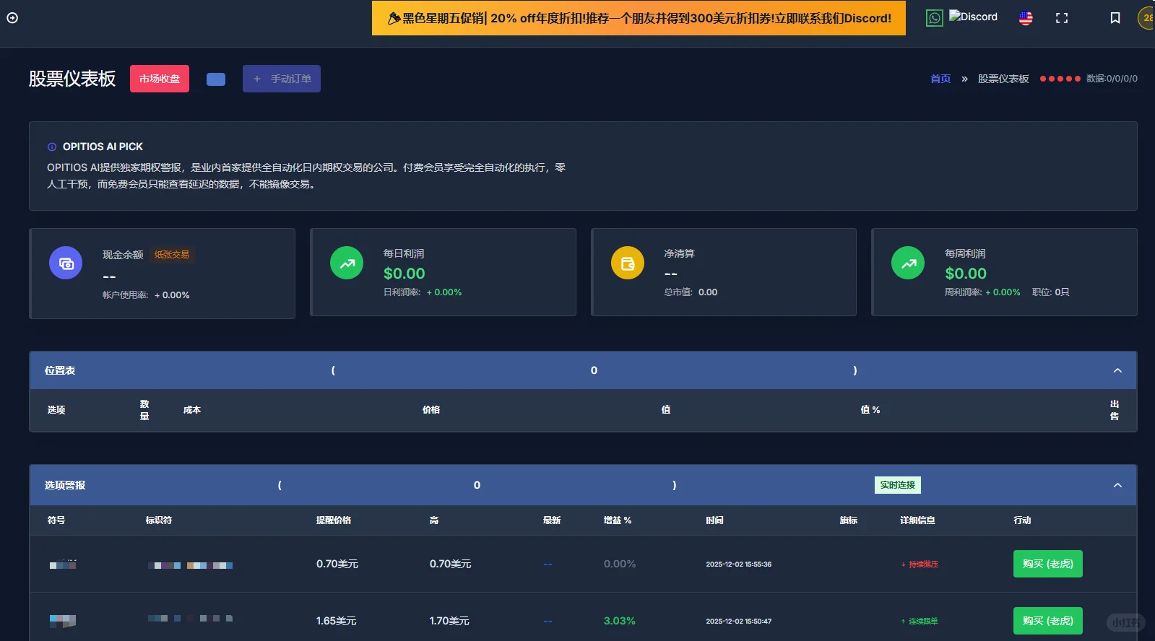Click the 选项警报 panel title
The width and height of the screenshot is (1155, 641).
click(x=65, y=485)
